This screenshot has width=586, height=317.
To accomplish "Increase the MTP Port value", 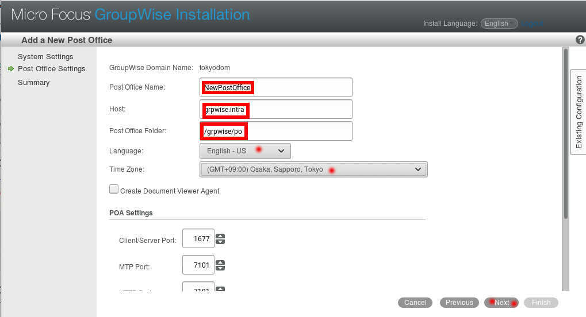I will pos(220,262).
